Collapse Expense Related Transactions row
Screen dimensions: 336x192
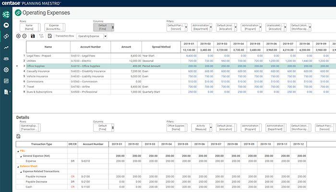tap(21, 172)
